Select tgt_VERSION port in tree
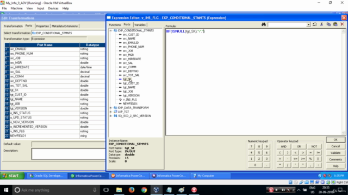This screenshot has height=195, width=348. click(131, 95)
